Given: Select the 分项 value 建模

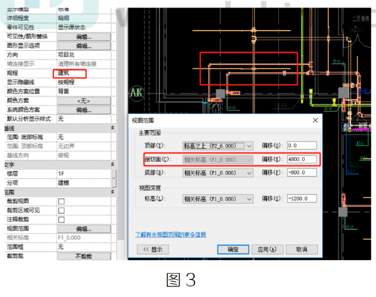Looking at the screenshot, I should tap(64, 183).
